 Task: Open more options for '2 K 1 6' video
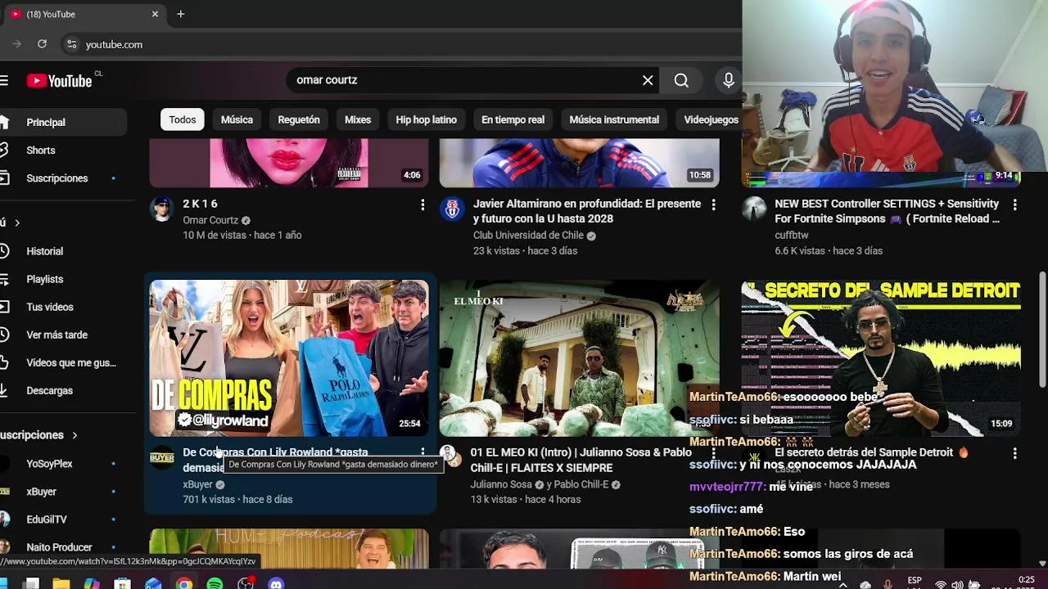coord(422,205)
